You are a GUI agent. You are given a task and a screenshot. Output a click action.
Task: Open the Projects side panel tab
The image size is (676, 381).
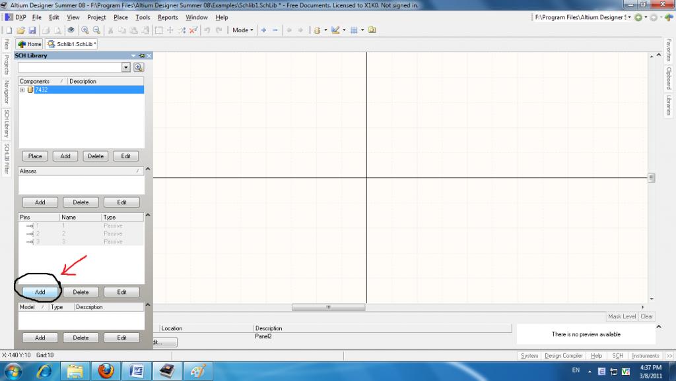pos(7,65)
